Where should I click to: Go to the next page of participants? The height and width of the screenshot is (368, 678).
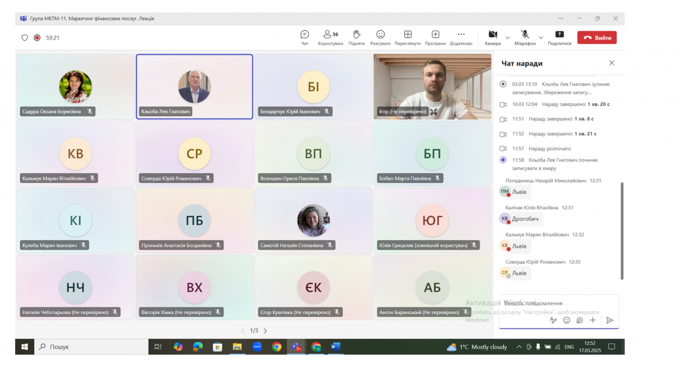point(266,331)
